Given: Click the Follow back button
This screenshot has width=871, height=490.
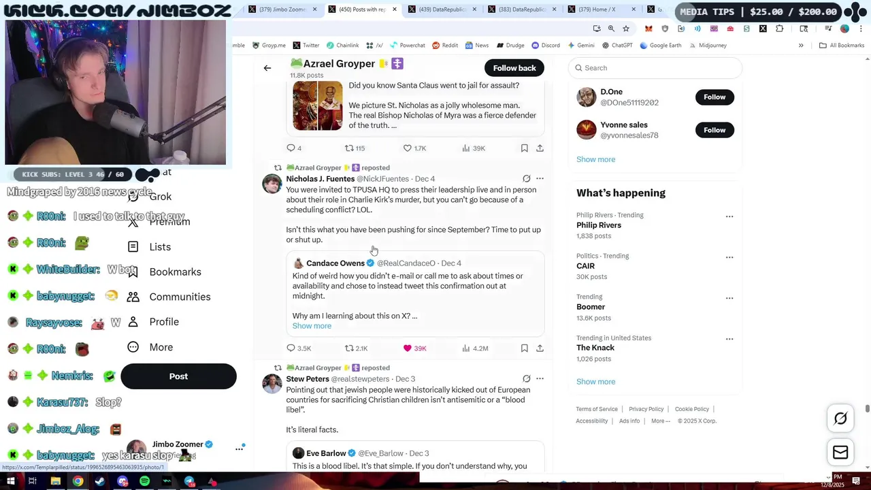Looking at the screenshot, I should pos(514,68).
